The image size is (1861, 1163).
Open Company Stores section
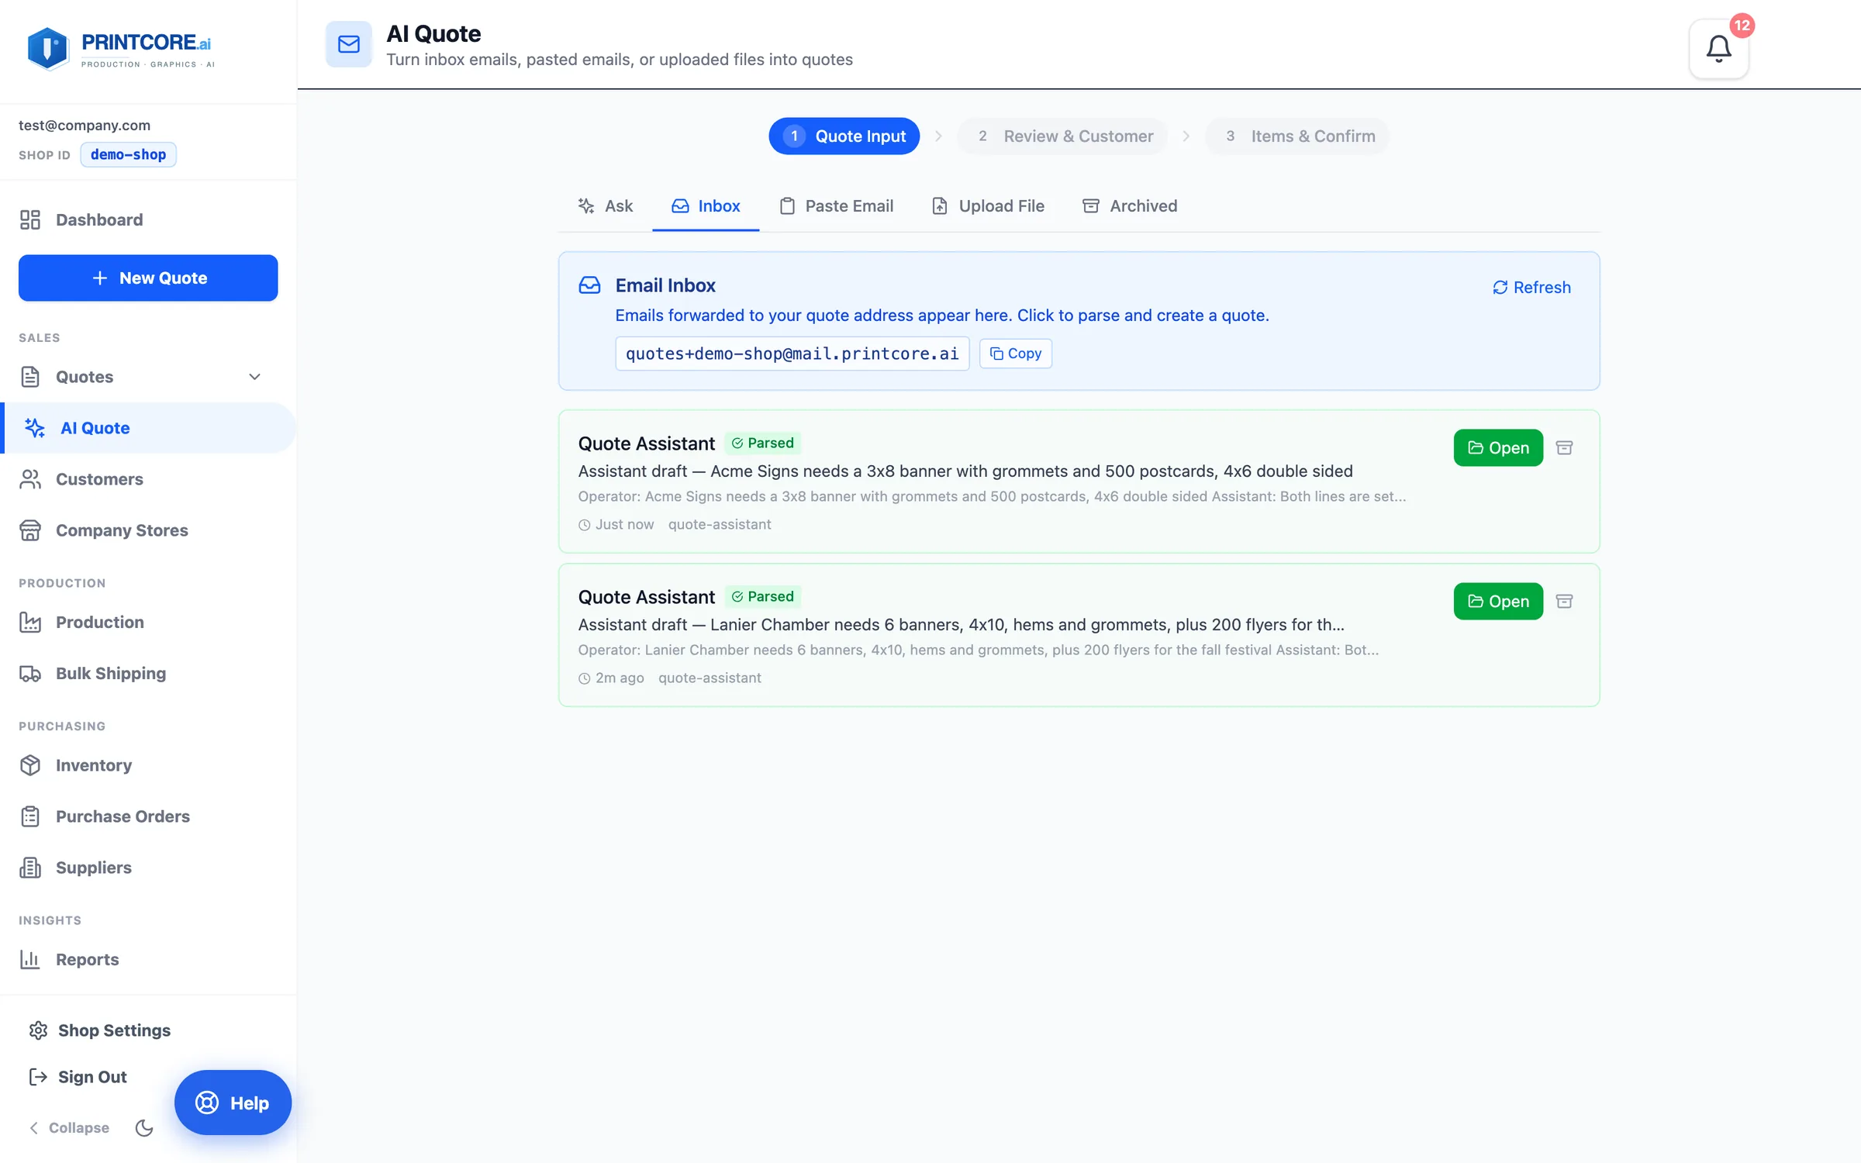coord(148,530)
